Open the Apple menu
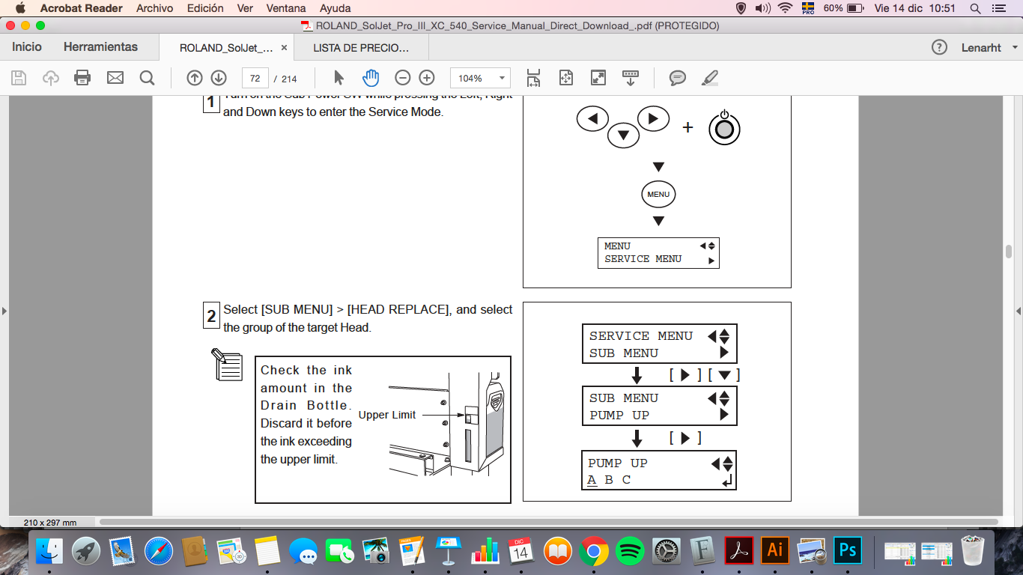 [20, 8]
